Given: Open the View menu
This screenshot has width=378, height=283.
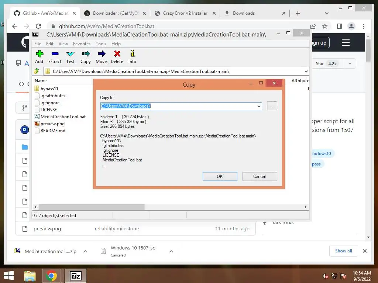Looking at the screenshot, I should (63, 44).
